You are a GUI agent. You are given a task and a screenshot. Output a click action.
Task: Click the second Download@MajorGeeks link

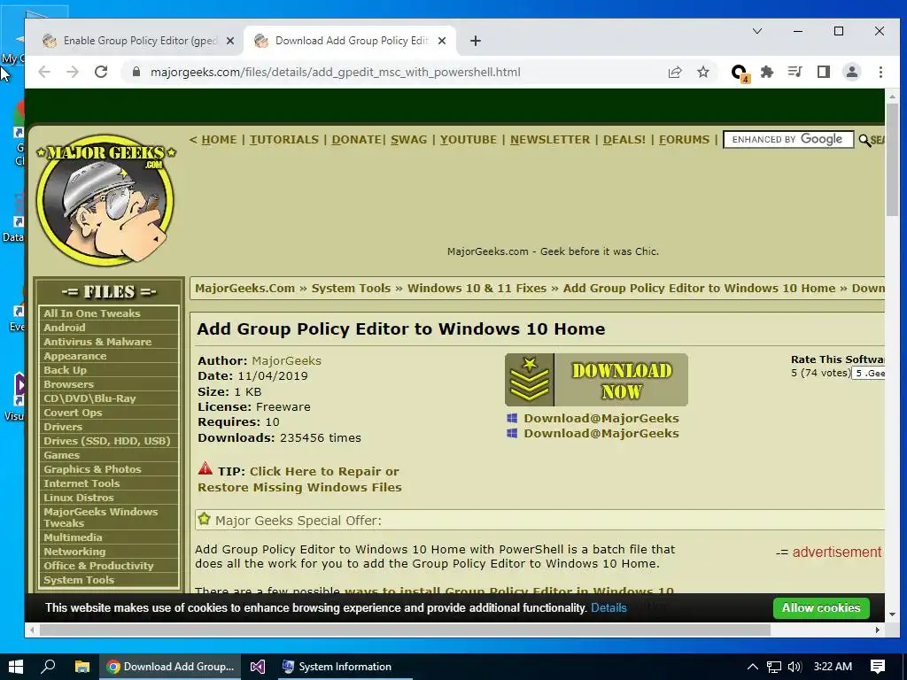point(601,434)
